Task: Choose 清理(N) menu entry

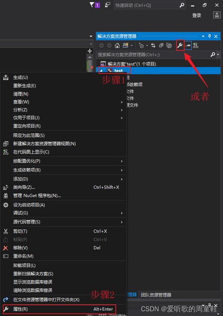Action: (63, 94)
